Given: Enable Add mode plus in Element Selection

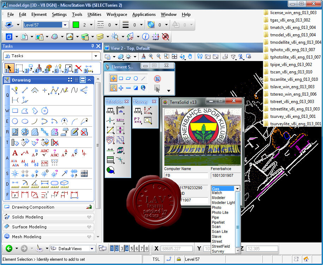Looking at the screenshot, I should (121, 88).
